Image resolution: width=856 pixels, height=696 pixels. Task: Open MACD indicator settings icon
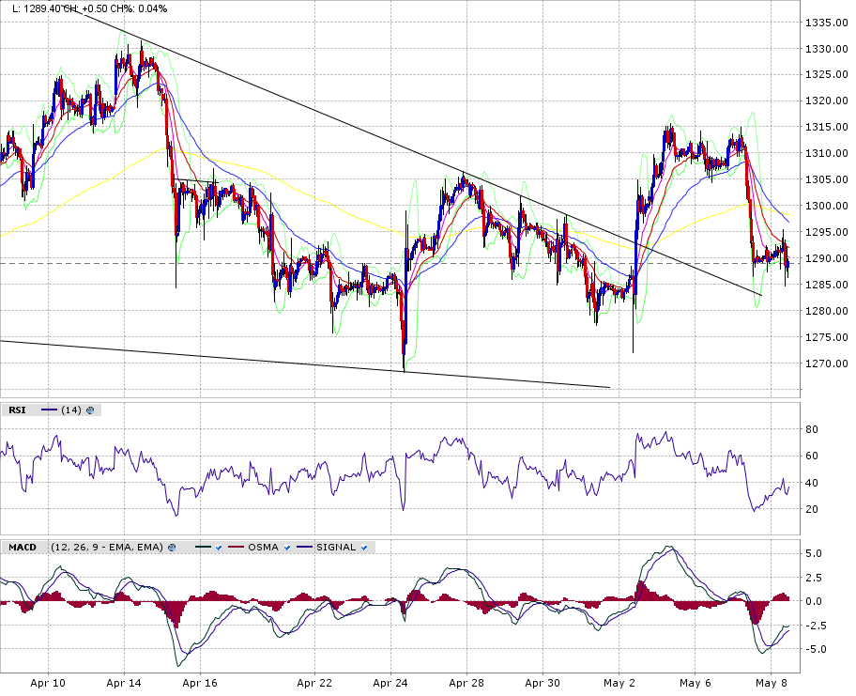point(172,548)
